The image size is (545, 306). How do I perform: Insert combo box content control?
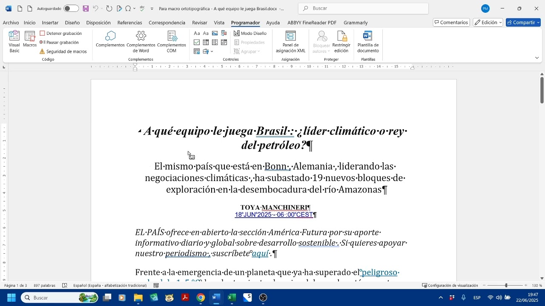(206, 42)
